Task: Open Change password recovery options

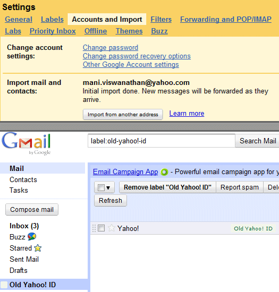Action: coord(137,56)
